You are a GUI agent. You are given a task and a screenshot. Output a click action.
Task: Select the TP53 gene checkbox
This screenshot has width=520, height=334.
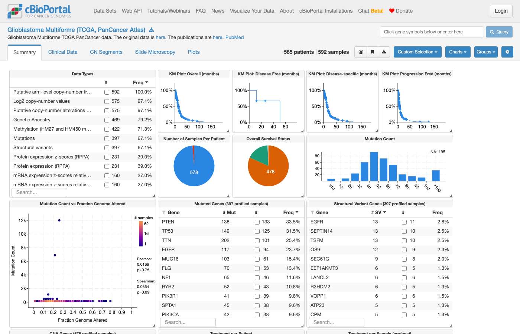[x=257, y=231]
